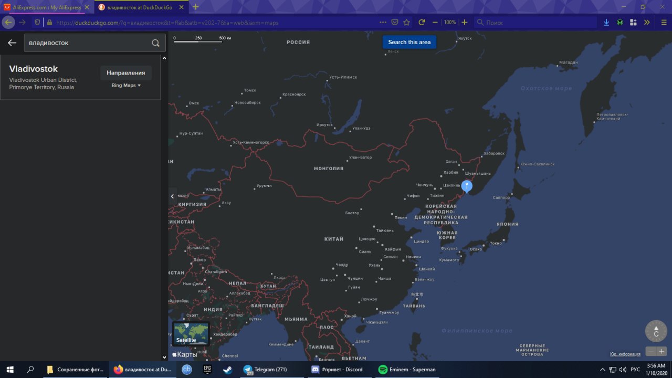
Task: Save page to Pocket icon
Action: [x=395, y=23]
